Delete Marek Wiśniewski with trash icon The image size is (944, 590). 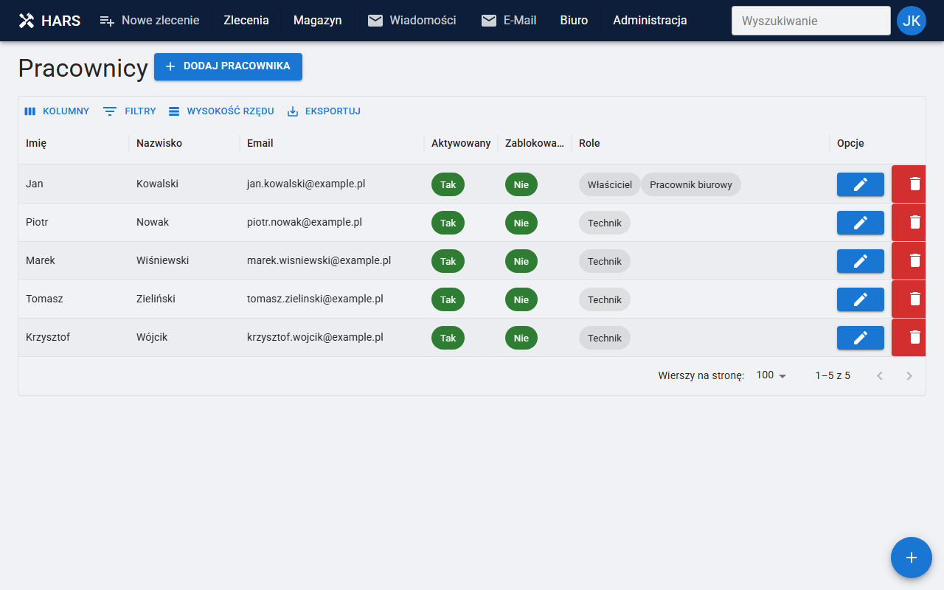point(909,260)
